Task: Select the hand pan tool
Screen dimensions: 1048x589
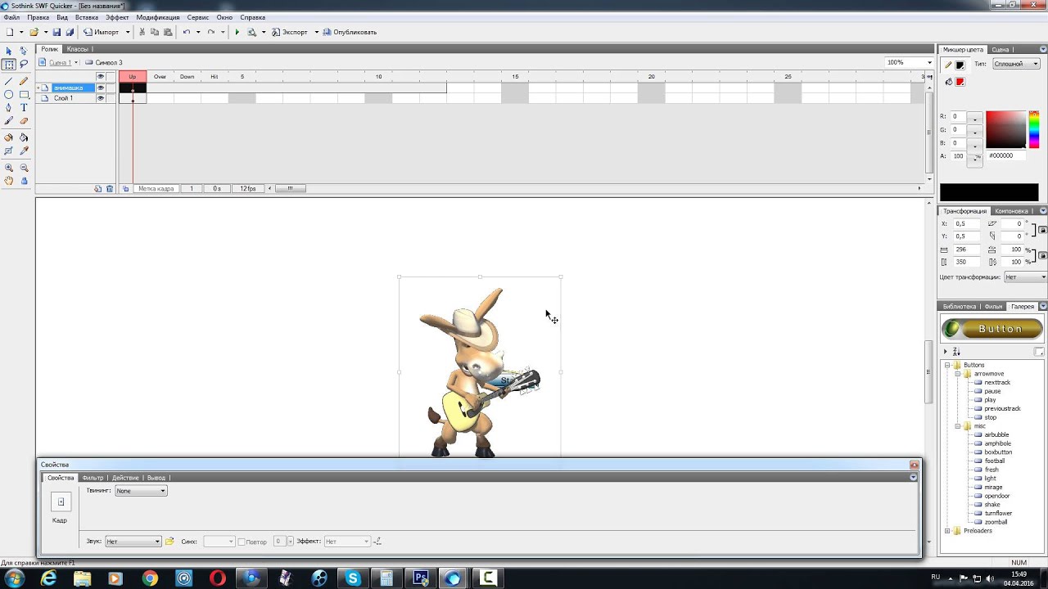Action: 9,181
